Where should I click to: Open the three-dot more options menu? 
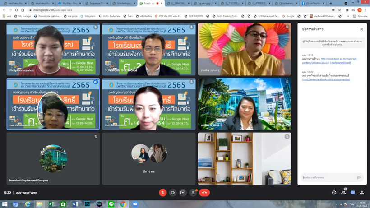pos(193,192)
